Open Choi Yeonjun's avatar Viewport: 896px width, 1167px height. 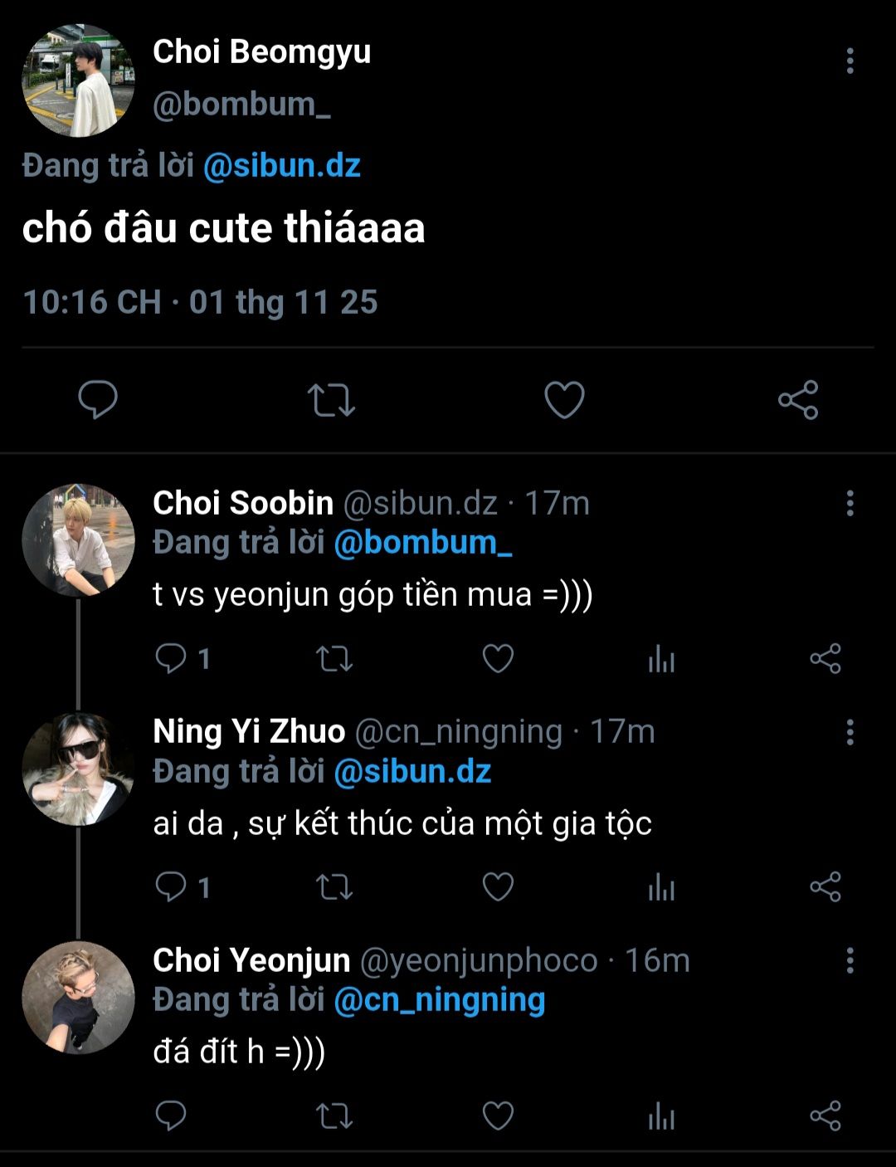pos(78,998)
